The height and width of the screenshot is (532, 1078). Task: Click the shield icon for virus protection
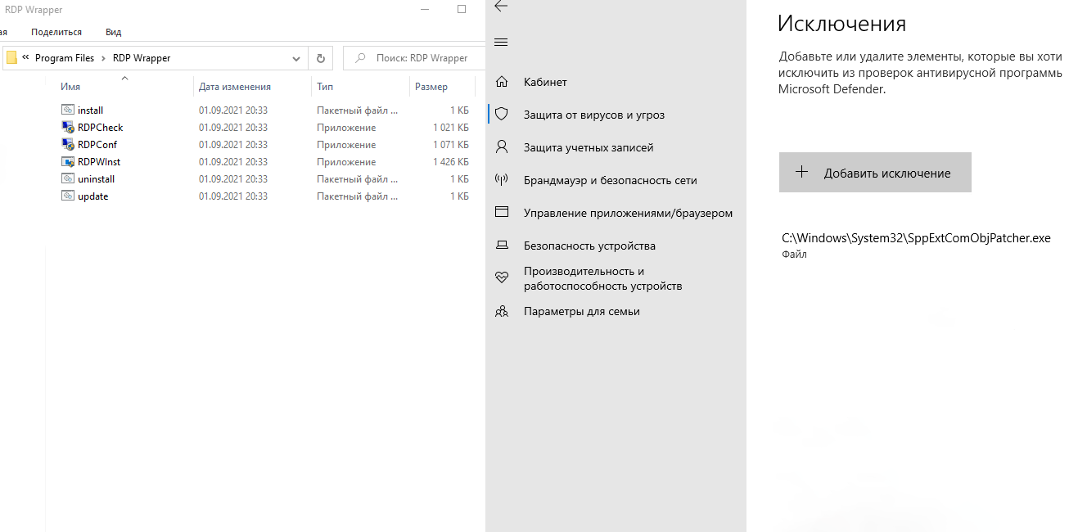tap(502, 115)
